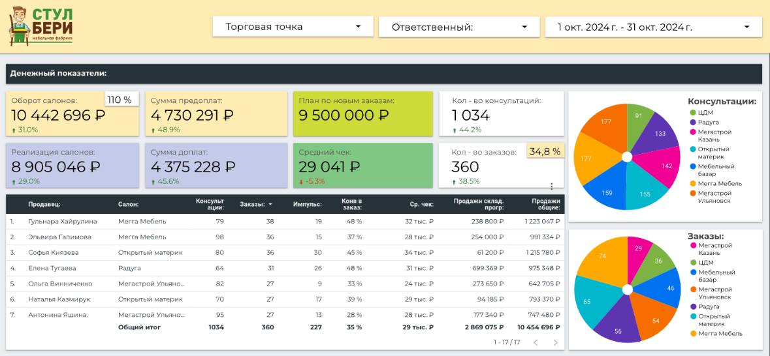Sort by Продажи склад. прогр. header

[x=479, y=204]
